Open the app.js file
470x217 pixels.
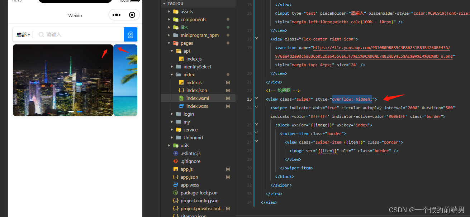(186, 169)
